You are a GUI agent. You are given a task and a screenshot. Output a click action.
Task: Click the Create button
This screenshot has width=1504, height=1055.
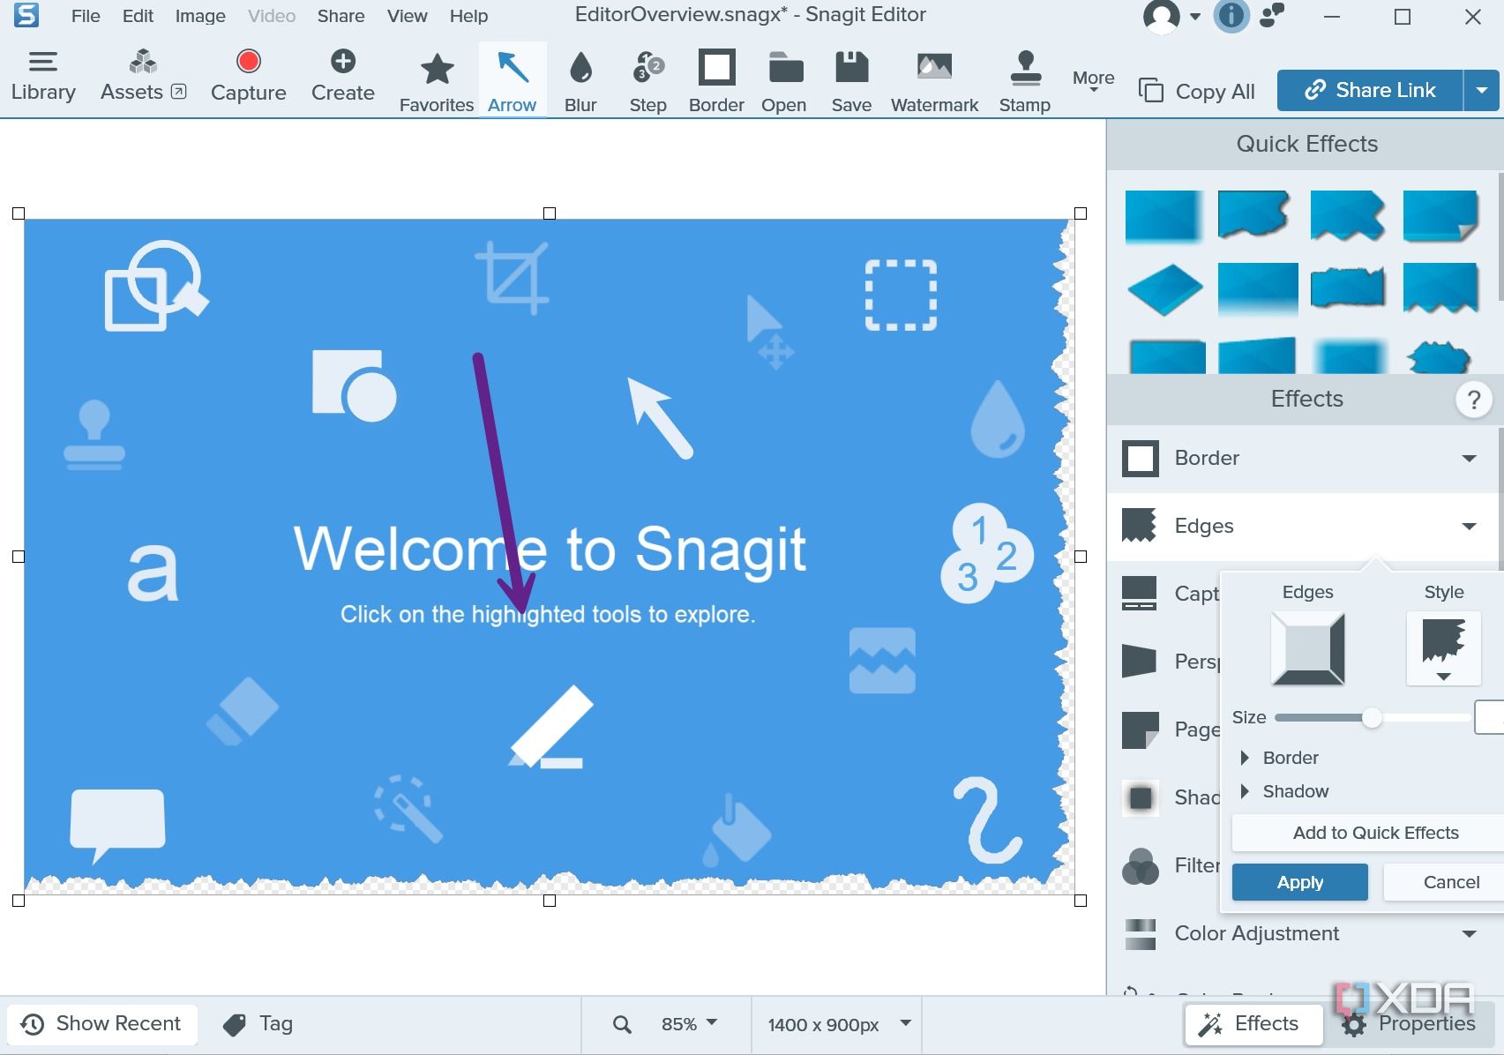[x=343, y=78]
